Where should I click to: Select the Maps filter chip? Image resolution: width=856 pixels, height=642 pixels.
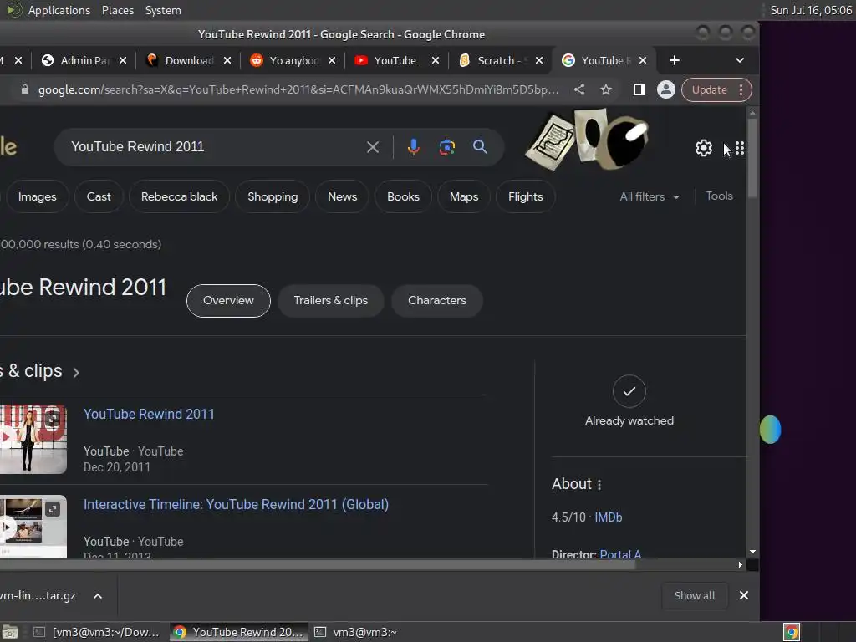pyautogui.click(x=464, y=197)
